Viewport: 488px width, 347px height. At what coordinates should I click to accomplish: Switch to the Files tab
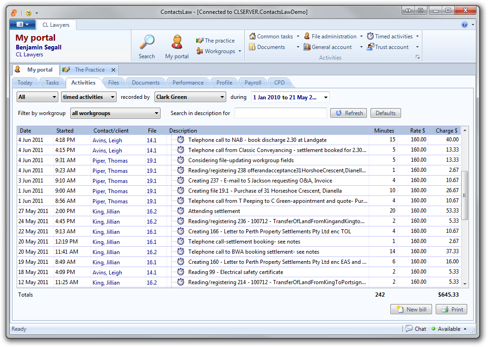tap(113, 83)
